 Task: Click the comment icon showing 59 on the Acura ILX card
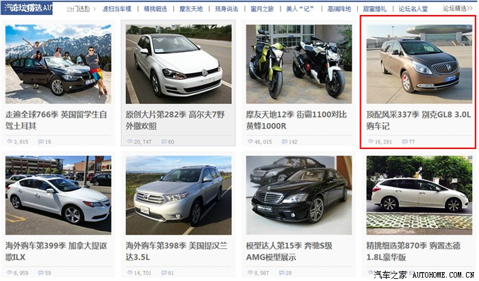[41, 273]
